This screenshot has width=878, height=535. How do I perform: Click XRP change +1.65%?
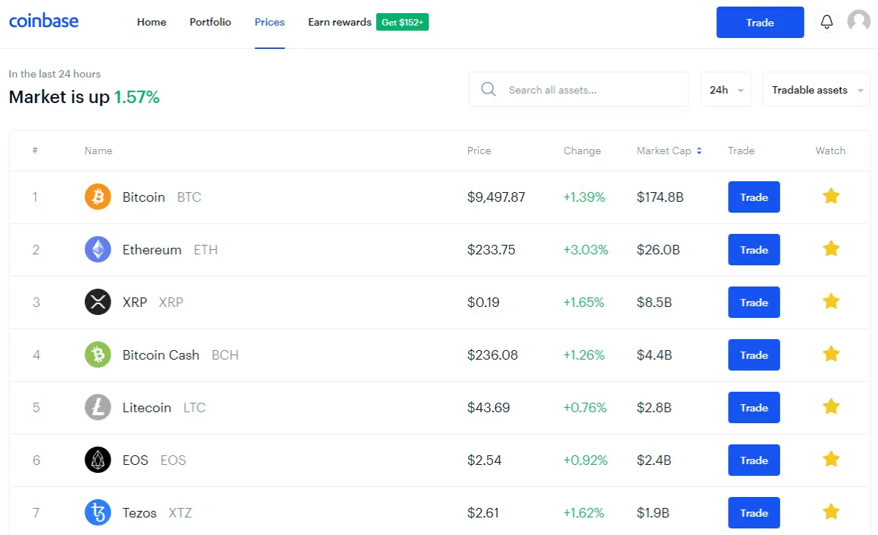click(x=584, y=303)
